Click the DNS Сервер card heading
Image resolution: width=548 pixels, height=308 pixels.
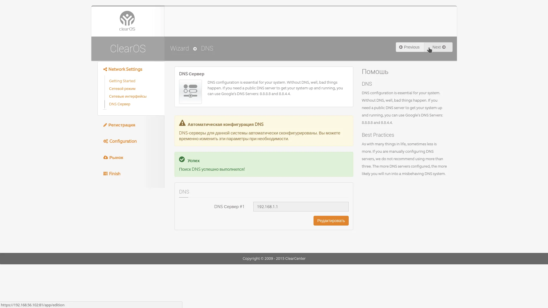point(192,74)
